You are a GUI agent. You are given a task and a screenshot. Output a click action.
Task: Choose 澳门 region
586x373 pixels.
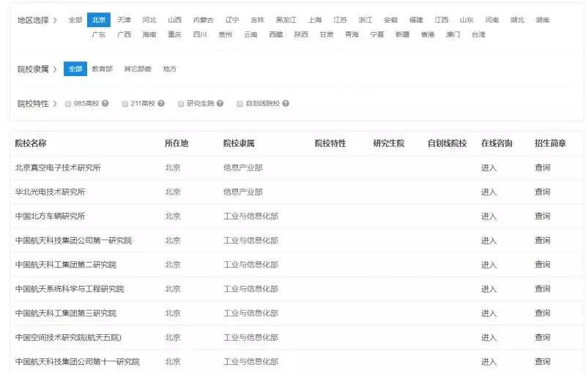point(453,34)
